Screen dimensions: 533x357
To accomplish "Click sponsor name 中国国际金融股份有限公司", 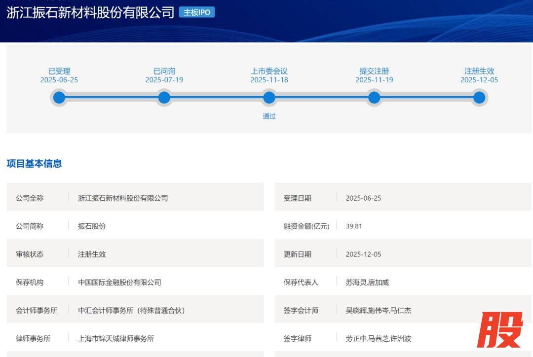I will click(x=119, y=283).
